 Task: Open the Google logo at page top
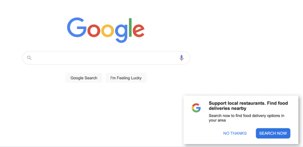click(106, 30)
